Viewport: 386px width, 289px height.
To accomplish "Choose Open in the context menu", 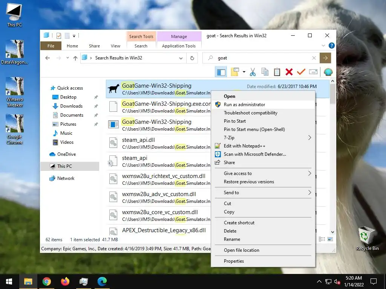I will (263, 96).
